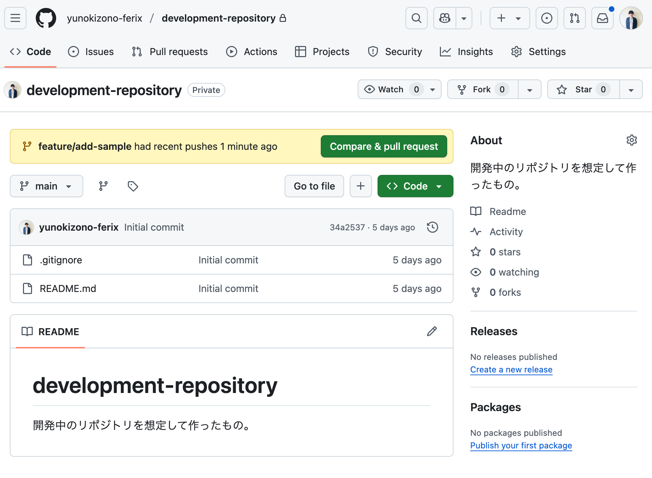Edit the README with the pencil icon
652x478 pixels.
(x=432, y=331)
